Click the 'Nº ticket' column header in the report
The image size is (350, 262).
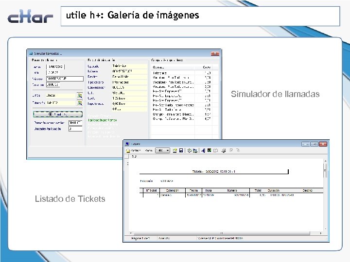pos(151,191)
